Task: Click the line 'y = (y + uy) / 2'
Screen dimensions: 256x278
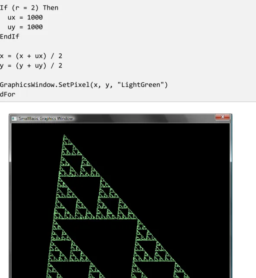Action: pyautogui.click(x=31, y=65)
